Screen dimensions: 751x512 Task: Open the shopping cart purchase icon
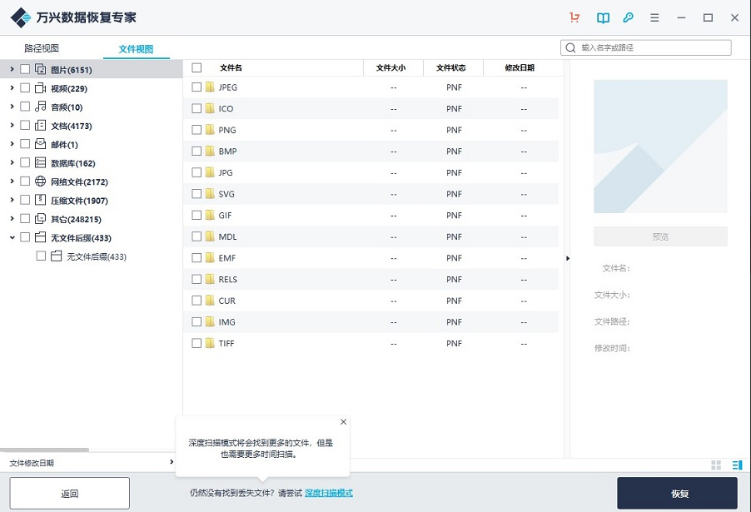pyautogui.click(x=574, y=17)
